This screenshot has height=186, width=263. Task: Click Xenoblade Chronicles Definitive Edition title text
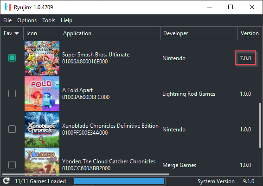[x=110, y=126]
